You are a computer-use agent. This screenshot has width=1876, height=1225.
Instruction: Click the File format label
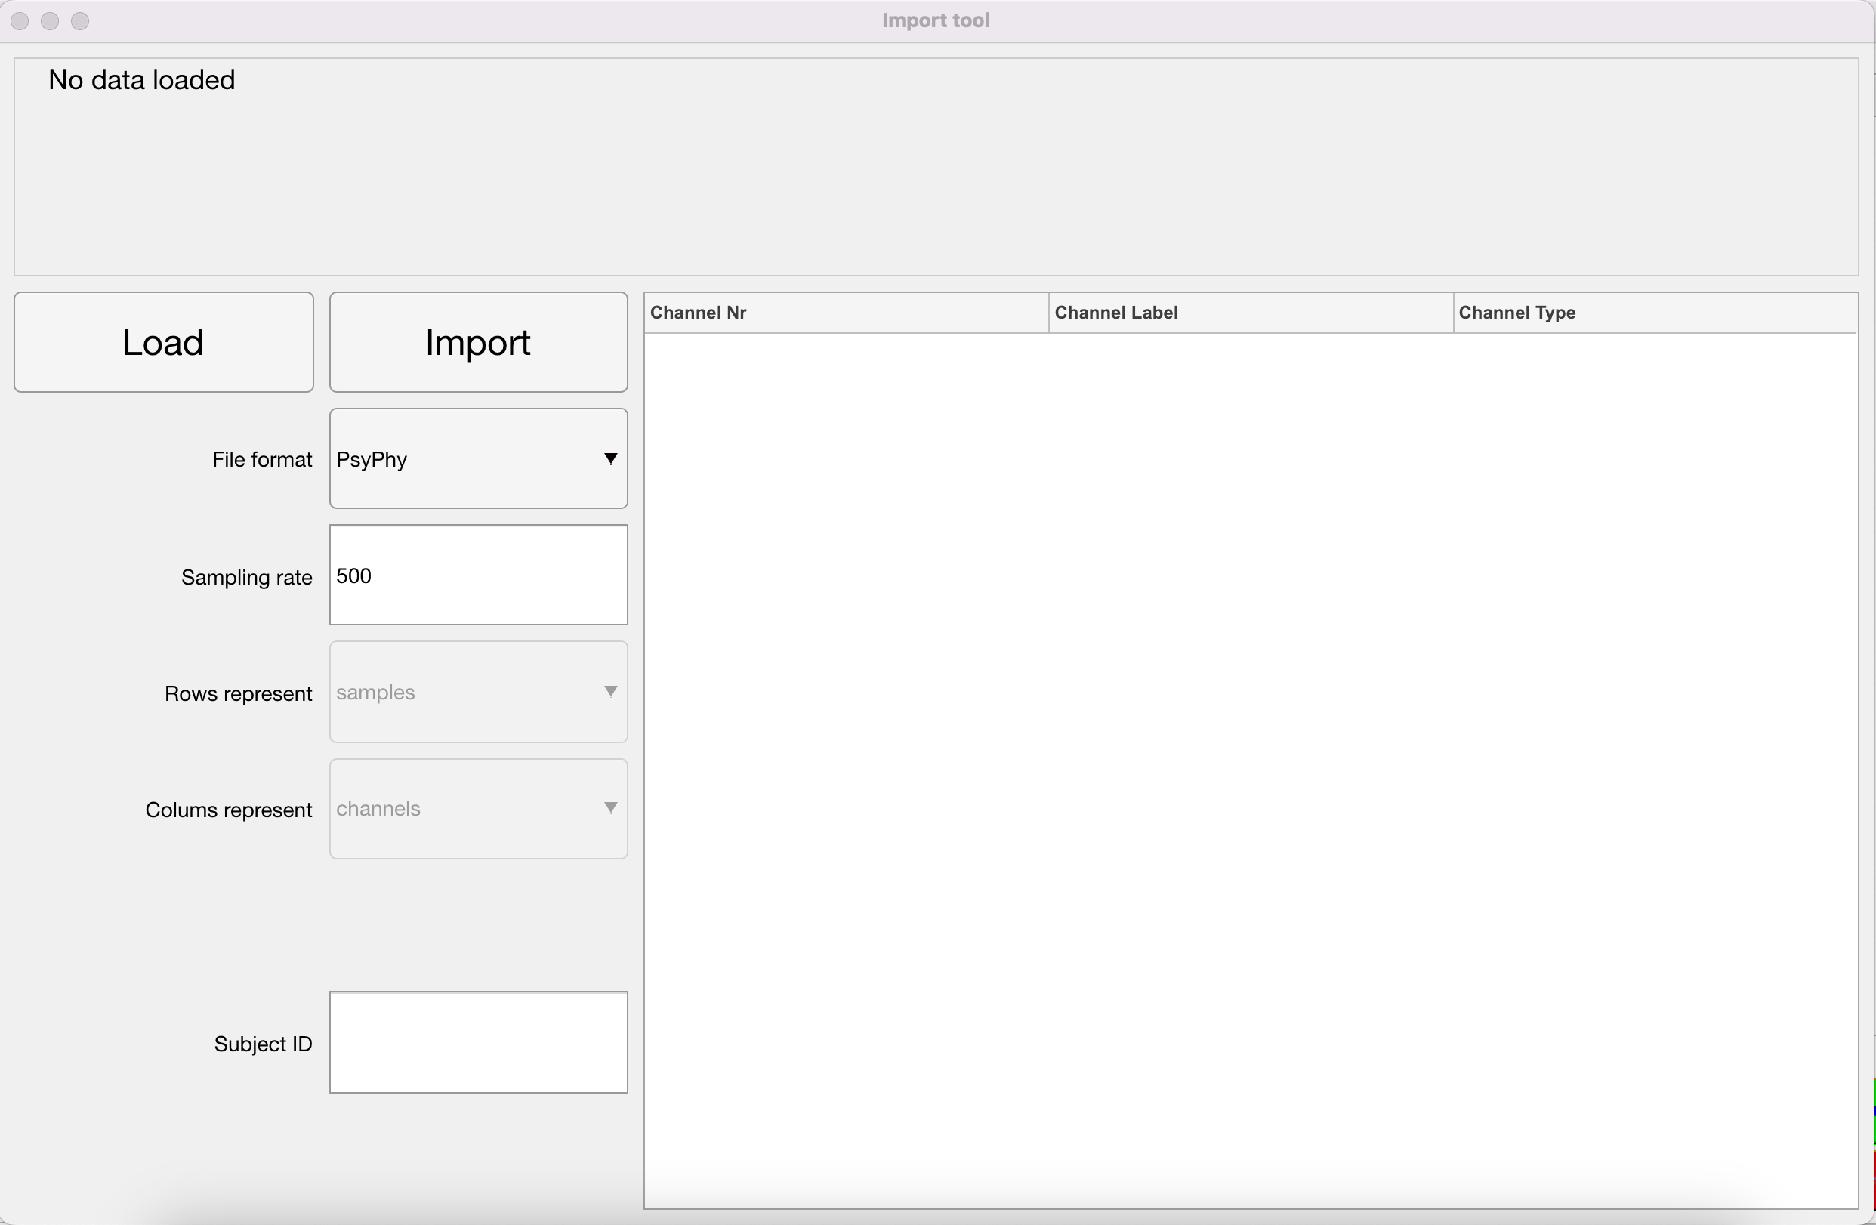[262, 460]
